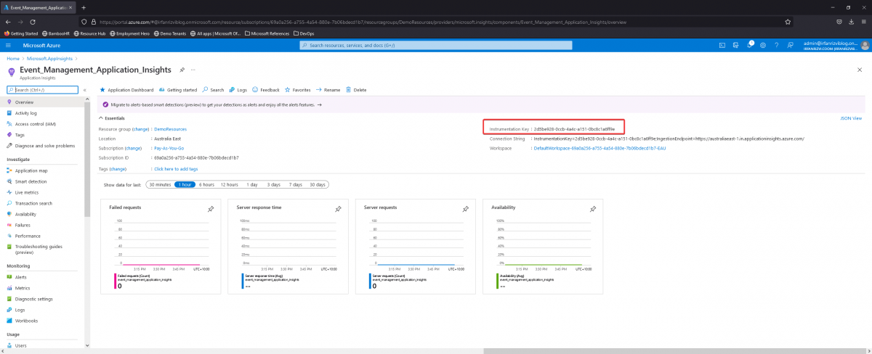Pin the Failed requests chart

click(x=211, y=209)
